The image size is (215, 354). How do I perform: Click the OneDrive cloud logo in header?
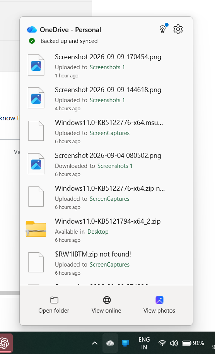32,29
